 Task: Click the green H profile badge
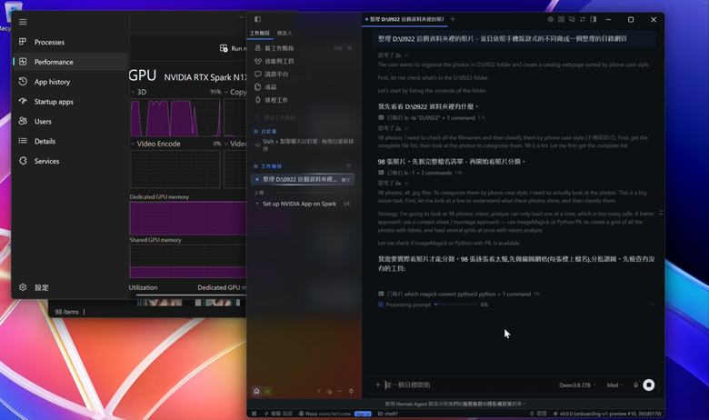point(267,391)
